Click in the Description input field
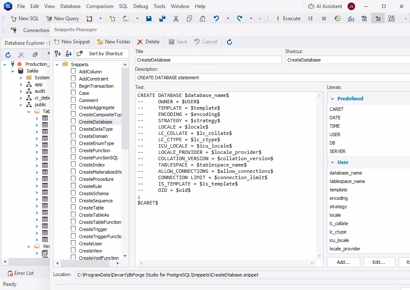The height and width of the screenshot is (290, 410). tap(272, 78)
